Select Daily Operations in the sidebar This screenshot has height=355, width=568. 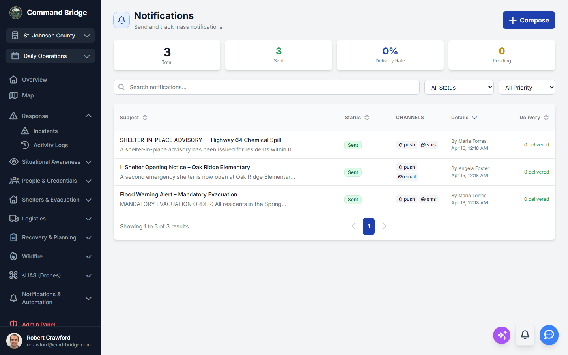pos(50,56)
